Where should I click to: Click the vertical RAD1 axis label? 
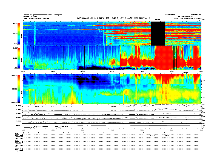22,60
